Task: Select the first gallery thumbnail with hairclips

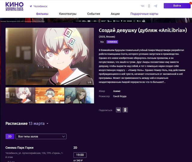Action: click(x=20, y=95)
